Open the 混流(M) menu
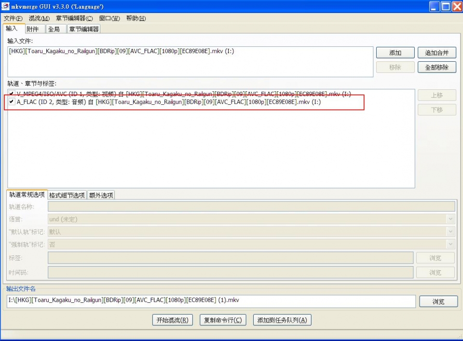The height and width of the screenshot is (341, 463). (39, 18)
